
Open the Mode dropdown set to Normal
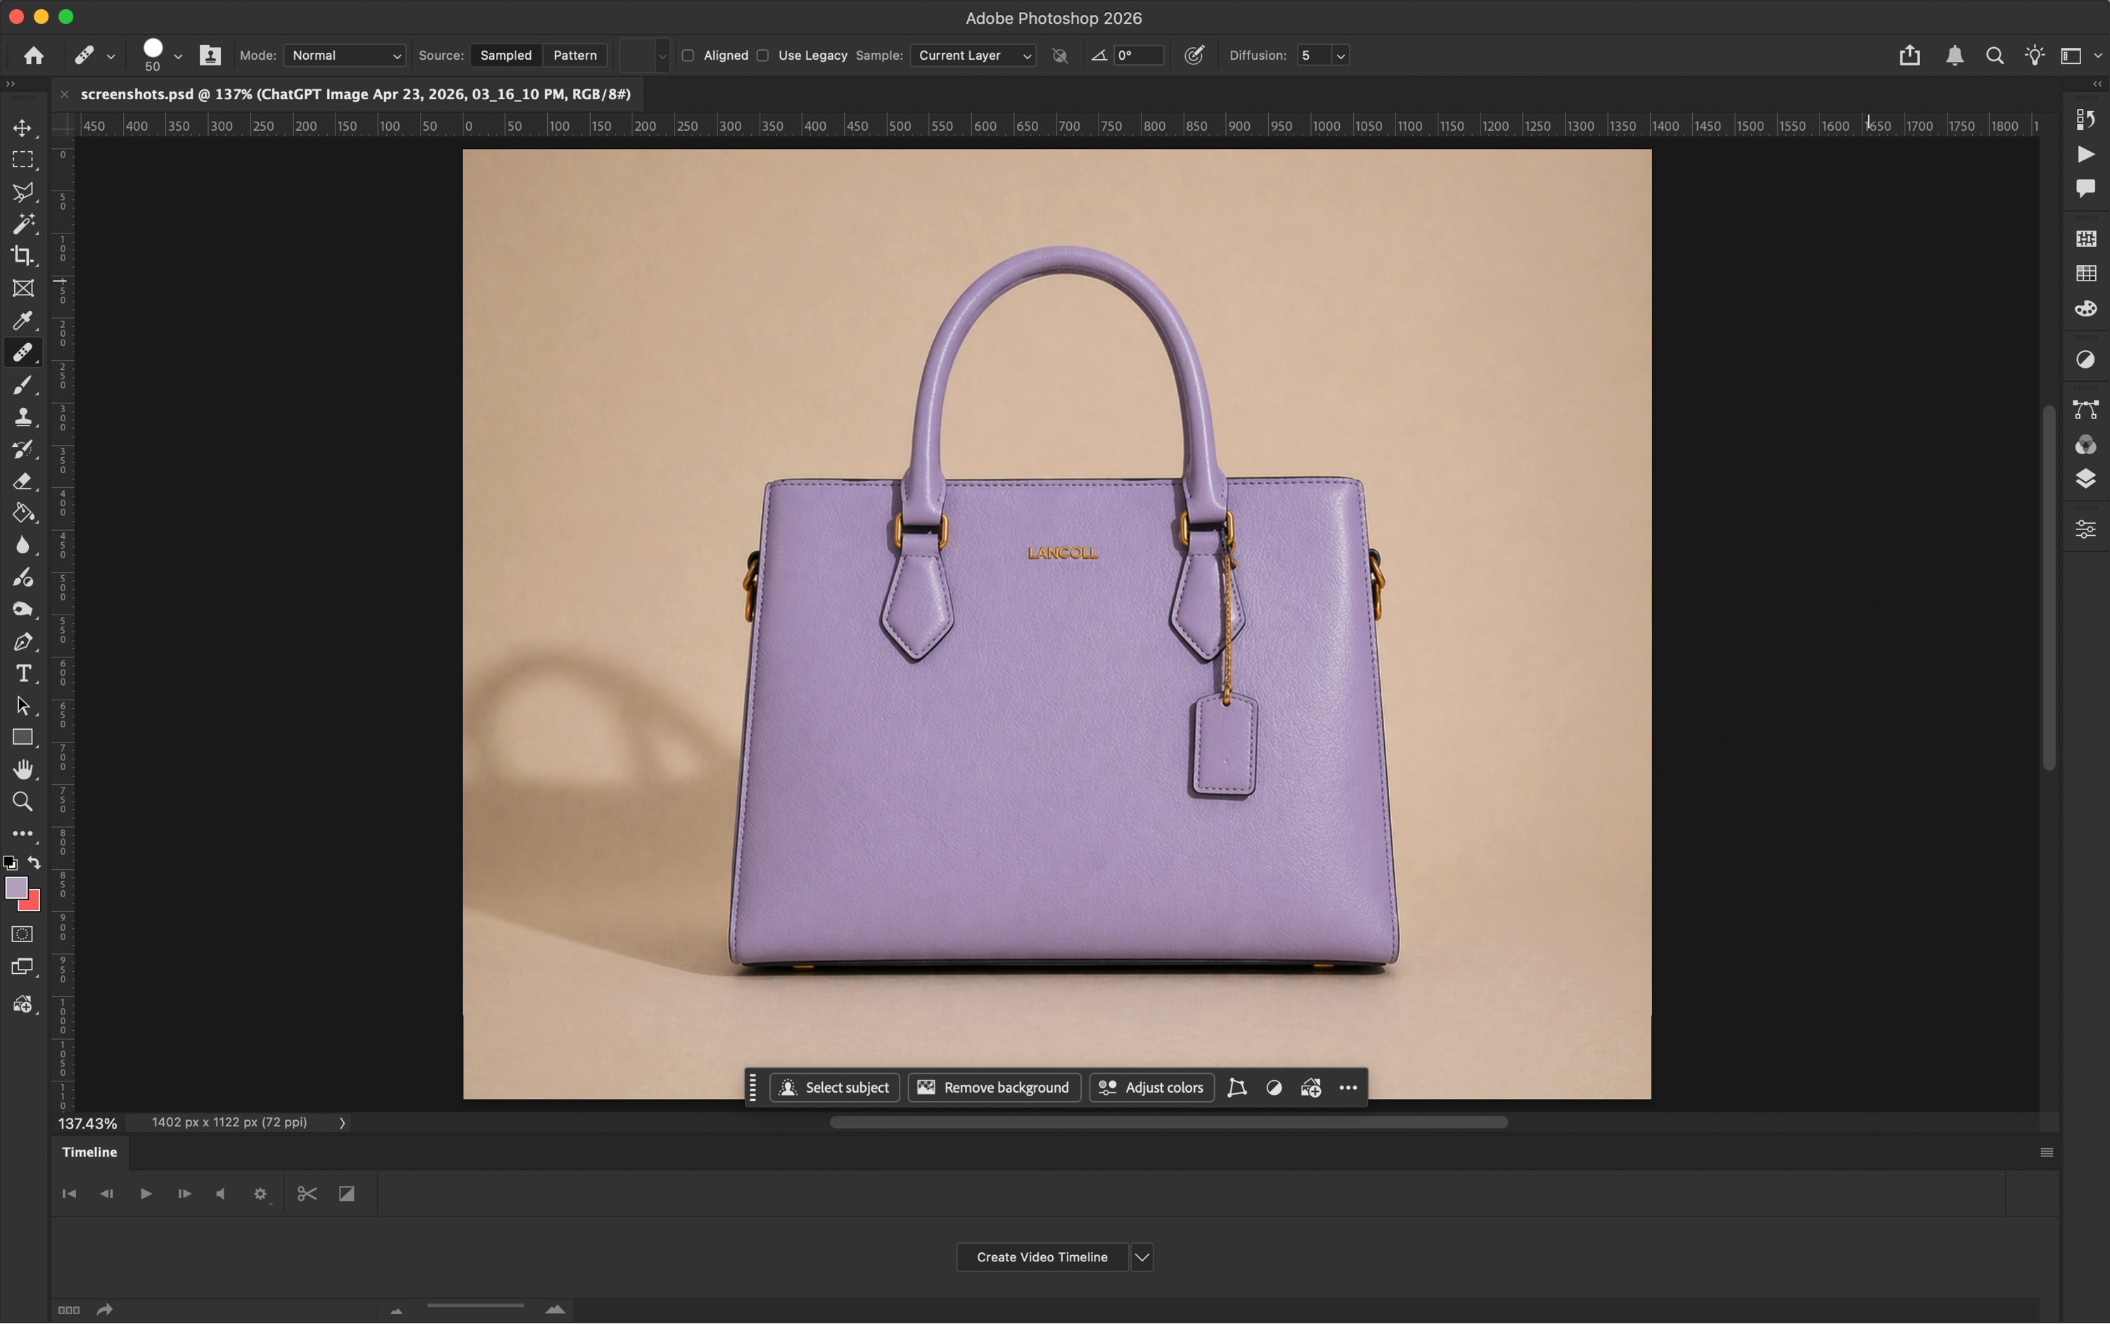pyautogui.click(x=345, y=55)
